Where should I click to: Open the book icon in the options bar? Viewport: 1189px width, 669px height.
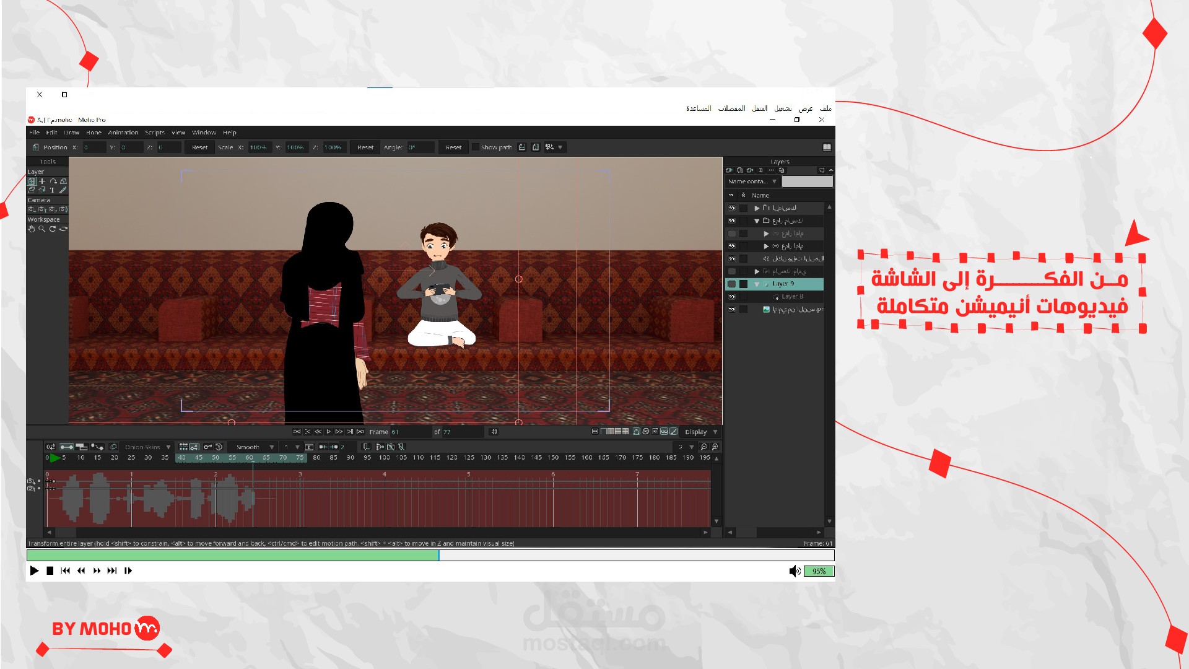pos(826,147)
